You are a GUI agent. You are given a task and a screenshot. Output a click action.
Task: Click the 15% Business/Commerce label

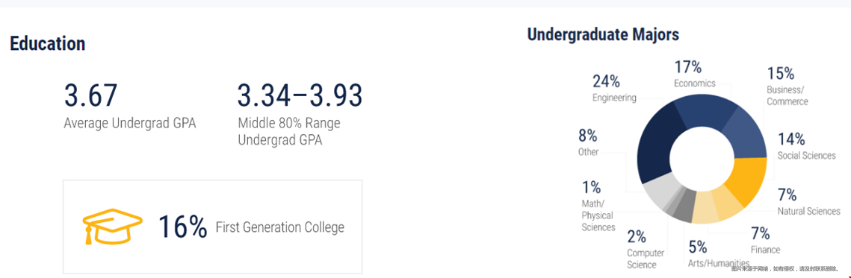(787, 86)
